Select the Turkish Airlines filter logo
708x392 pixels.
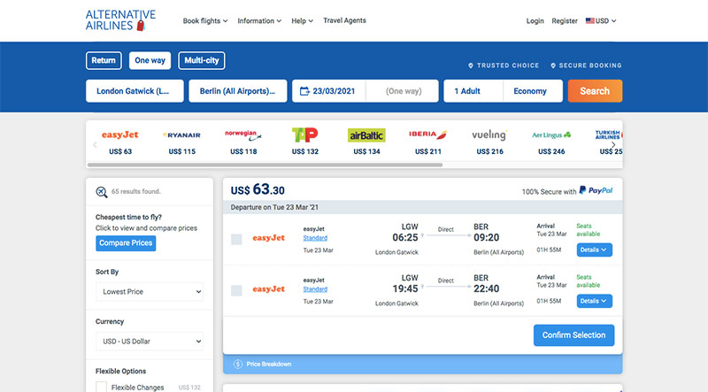tap(609, 135)
